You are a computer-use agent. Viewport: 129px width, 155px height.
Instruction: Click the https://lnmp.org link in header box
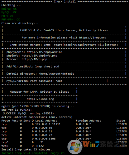click(93, 38)
